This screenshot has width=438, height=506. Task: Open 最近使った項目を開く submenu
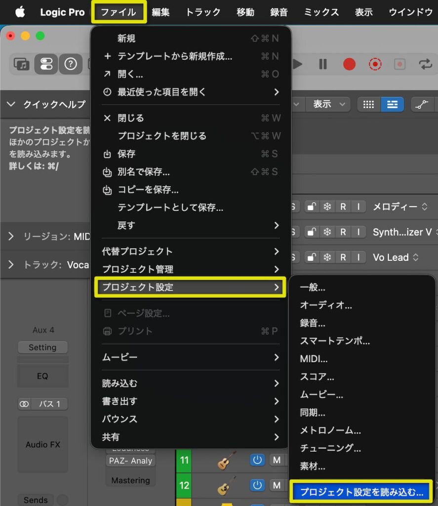[190, 92]
